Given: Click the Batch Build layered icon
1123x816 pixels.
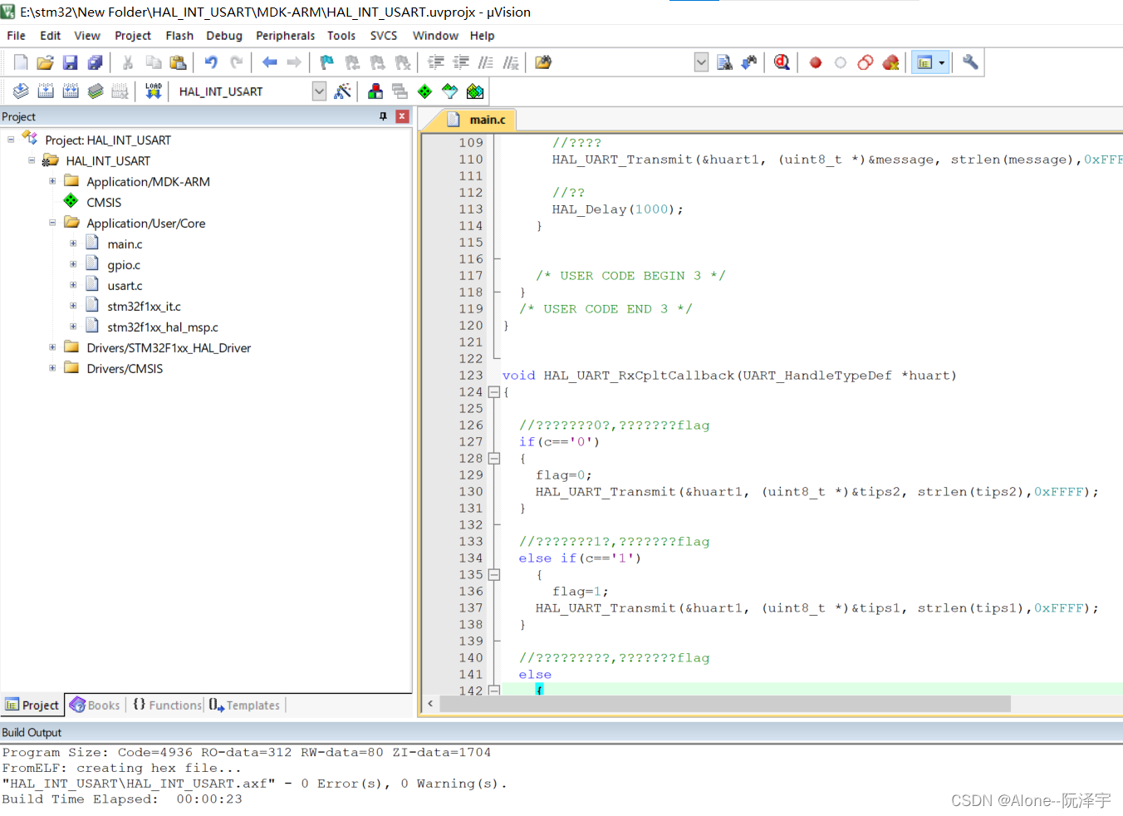Looking at the screenshot, I should click(96, 91).
